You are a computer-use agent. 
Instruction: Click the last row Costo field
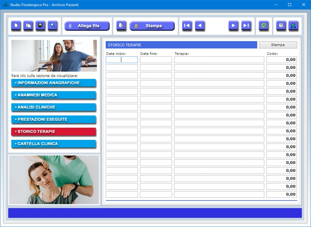(281, 194)
